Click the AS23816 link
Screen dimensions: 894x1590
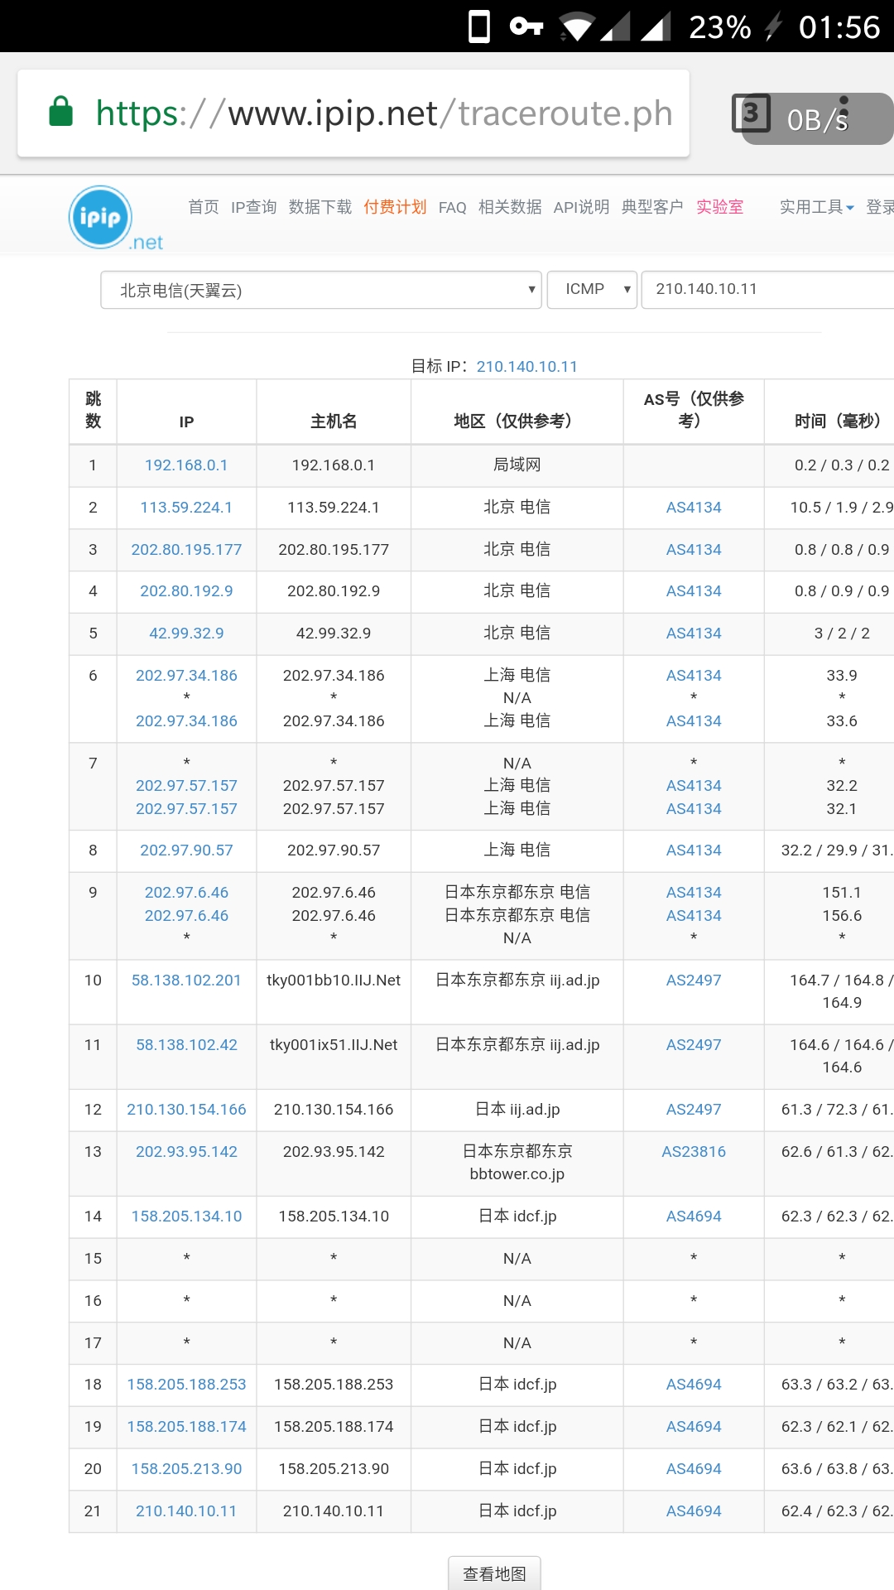[693, 1151]
